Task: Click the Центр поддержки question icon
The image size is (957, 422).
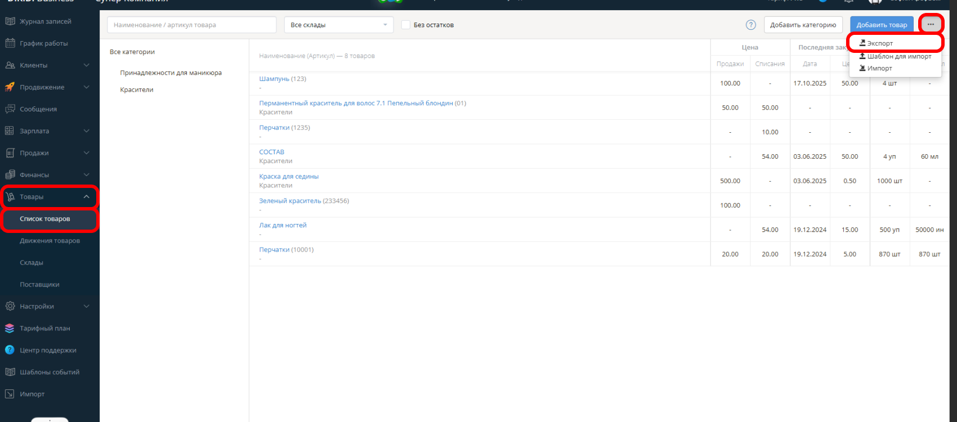Action: click(10, 351)
